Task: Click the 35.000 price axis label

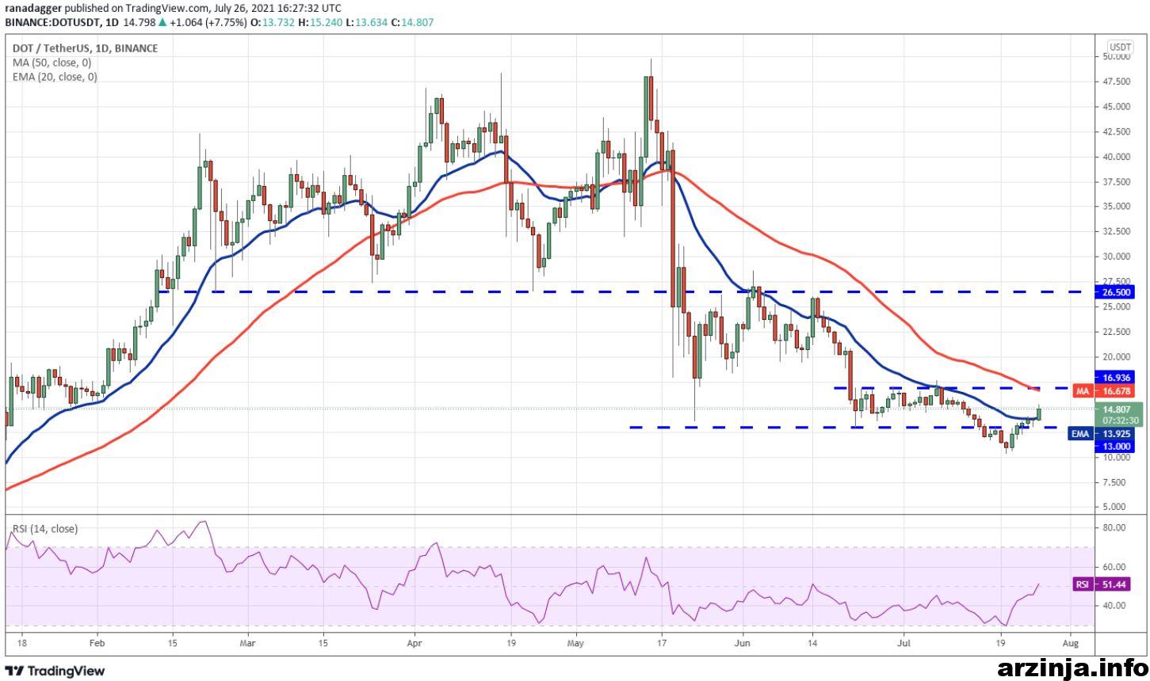Action: 1115,207
